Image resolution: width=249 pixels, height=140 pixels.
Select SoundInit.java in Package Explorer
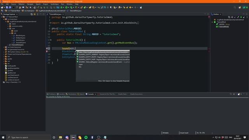click(21, 42)
